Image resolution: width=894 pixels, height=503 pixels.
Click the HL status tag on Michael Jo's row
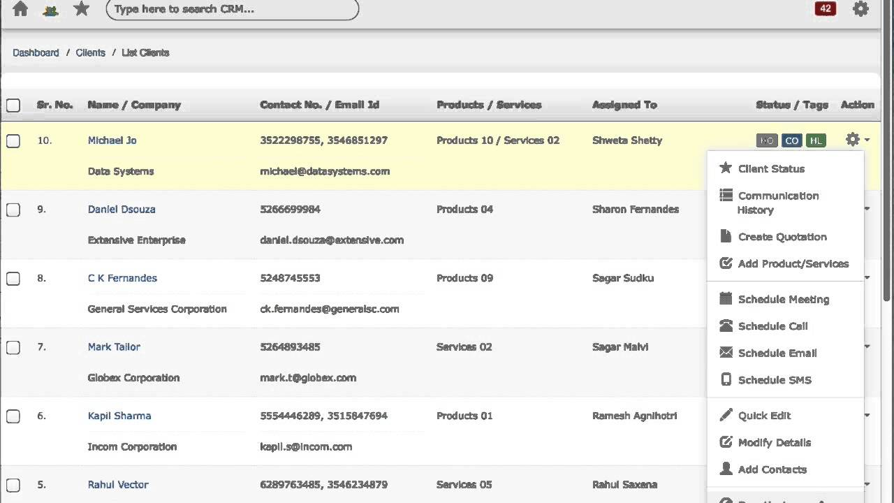(x=816, y=140)
